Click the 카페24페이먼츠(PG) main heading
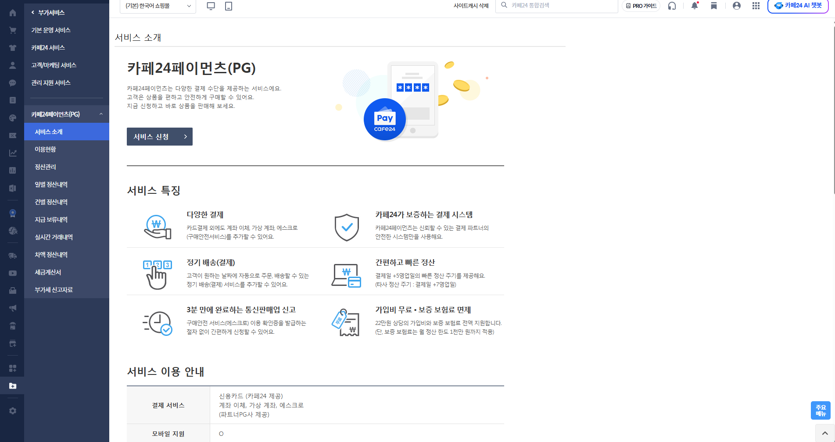This screenshot has width=835, height=442. click(x=191, y=68)
